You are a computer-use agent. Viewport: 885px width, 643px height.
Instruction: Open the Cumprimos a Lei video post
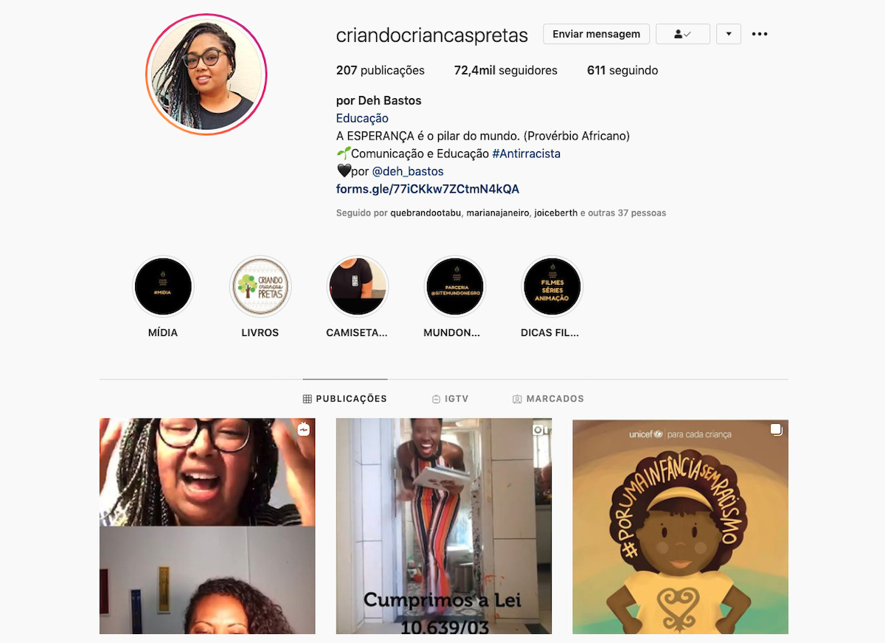click(x=443, y=526)
